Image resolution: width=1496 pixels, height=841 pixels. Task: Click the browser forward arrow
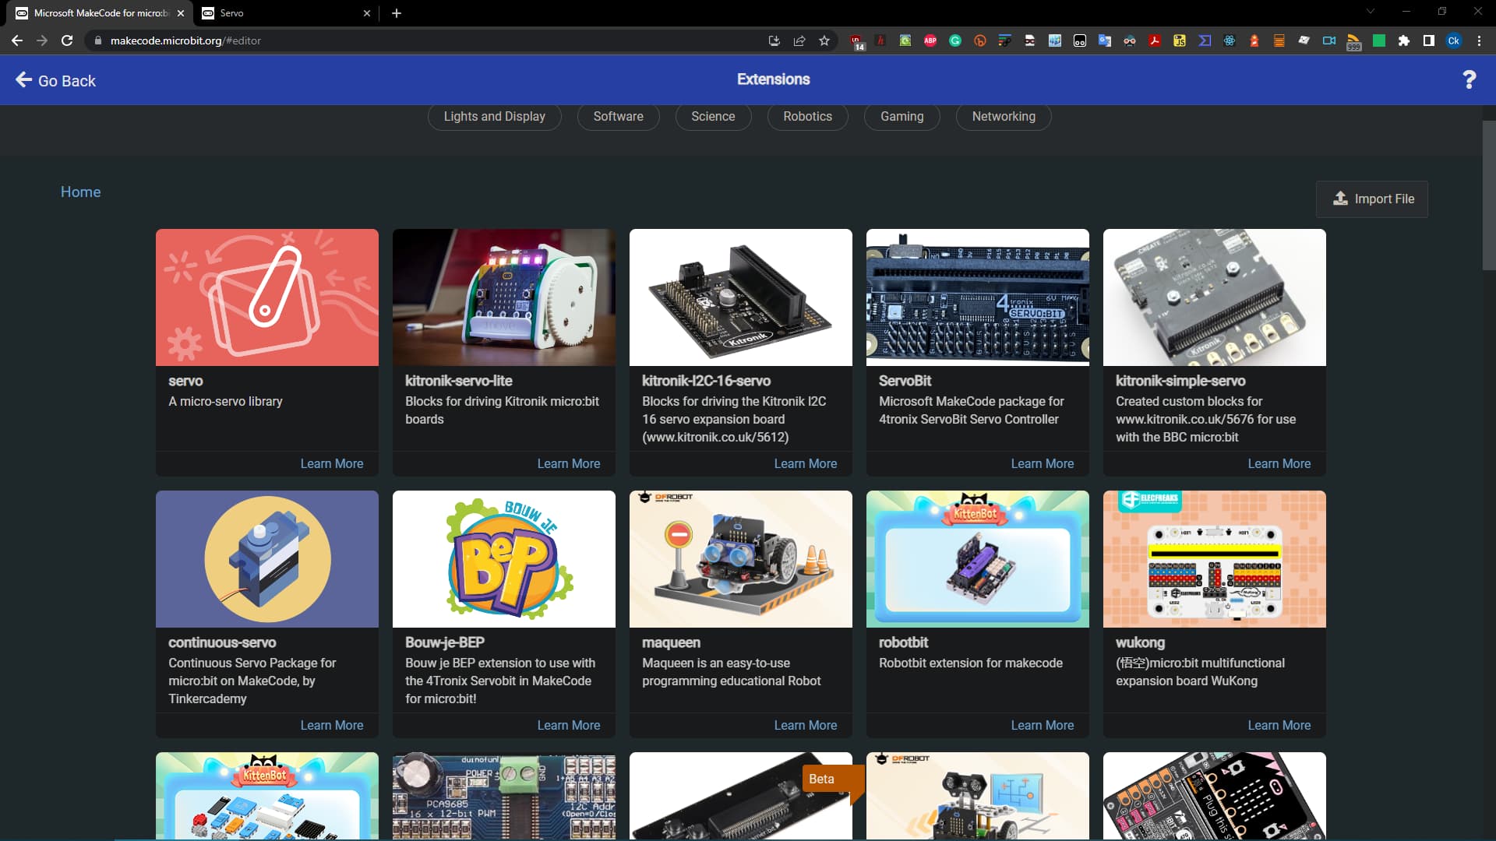(x=42, y=40)
